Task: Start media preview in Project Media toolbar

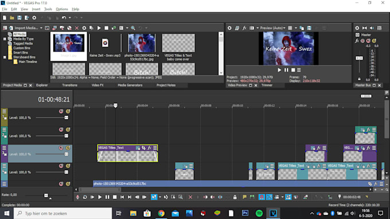Action: click(99, 28)
